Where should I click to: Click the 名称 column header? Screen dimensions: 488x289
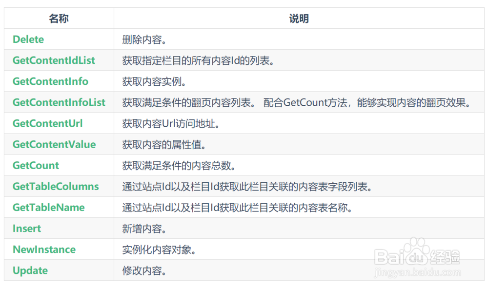click(59, 19)
